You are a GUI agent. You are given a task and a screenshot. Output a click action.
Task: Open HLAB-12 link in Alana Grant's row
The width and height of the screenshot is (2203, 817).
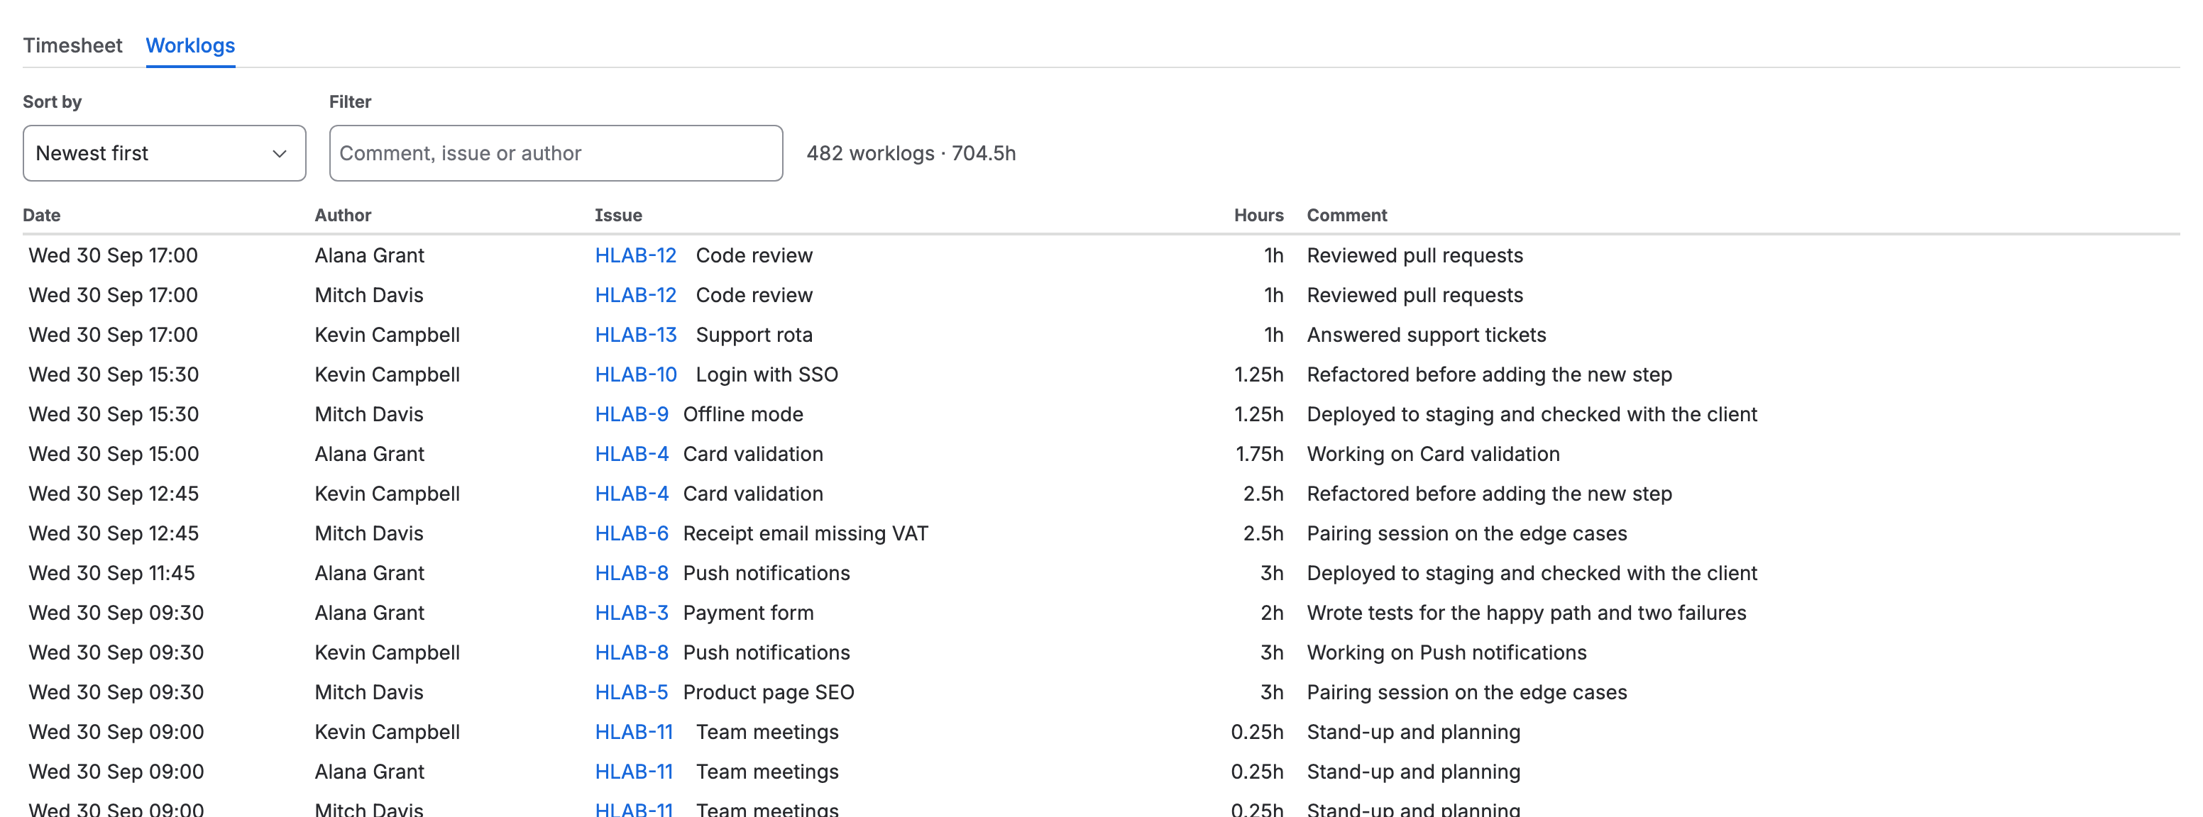click(x=635, y=255)
